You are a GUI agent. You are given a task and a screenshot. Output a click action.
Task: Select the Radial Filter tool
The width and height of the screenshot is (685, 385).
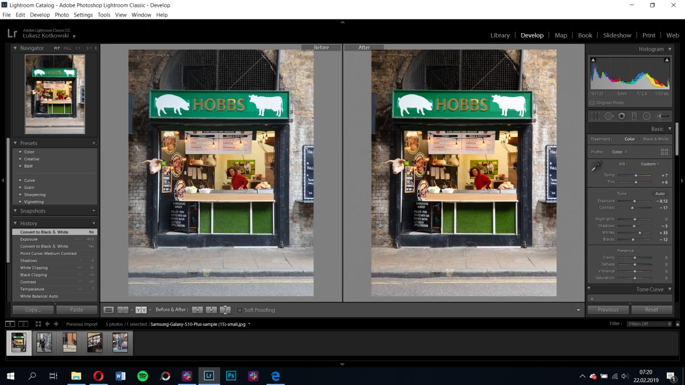tap(646, 116)
